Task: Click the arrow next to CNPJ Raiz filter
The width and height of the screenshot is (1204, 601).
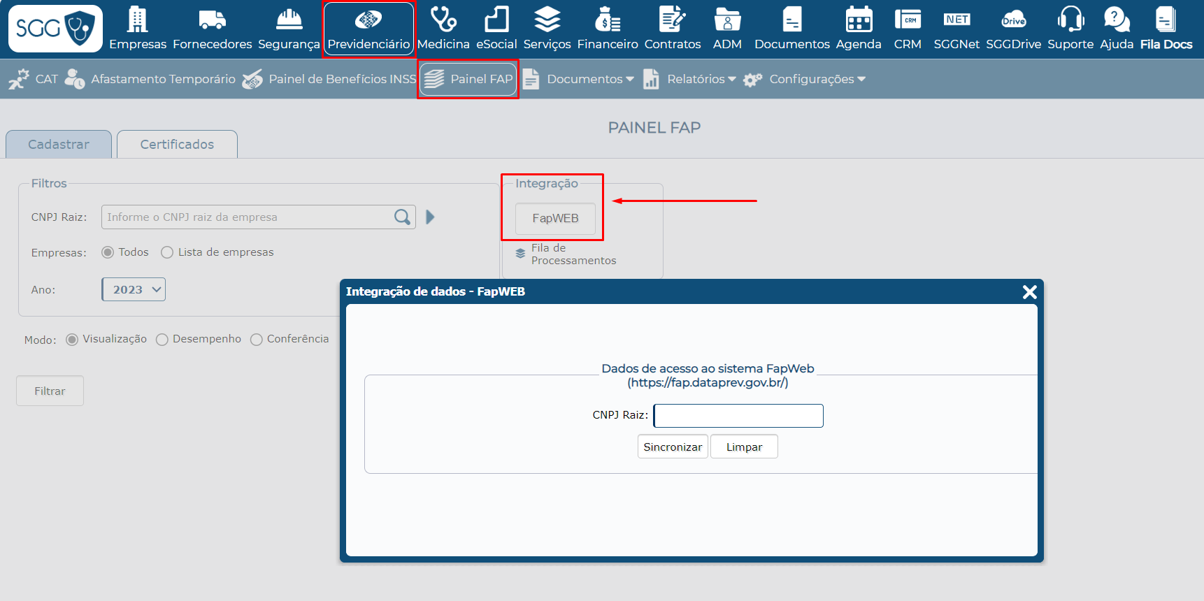Action: tap(430, 217)
